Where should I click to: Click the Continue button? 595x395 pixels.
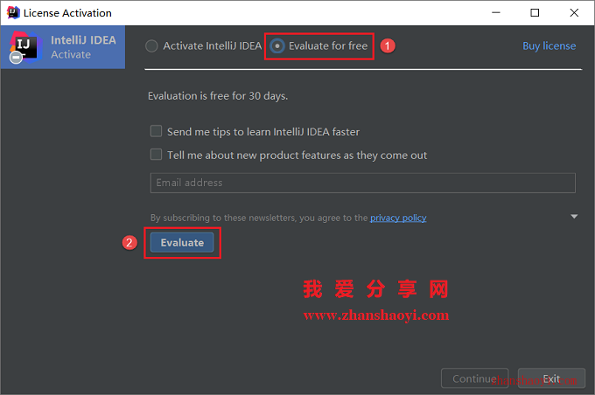pyautogui.click(x=475, y=378)
